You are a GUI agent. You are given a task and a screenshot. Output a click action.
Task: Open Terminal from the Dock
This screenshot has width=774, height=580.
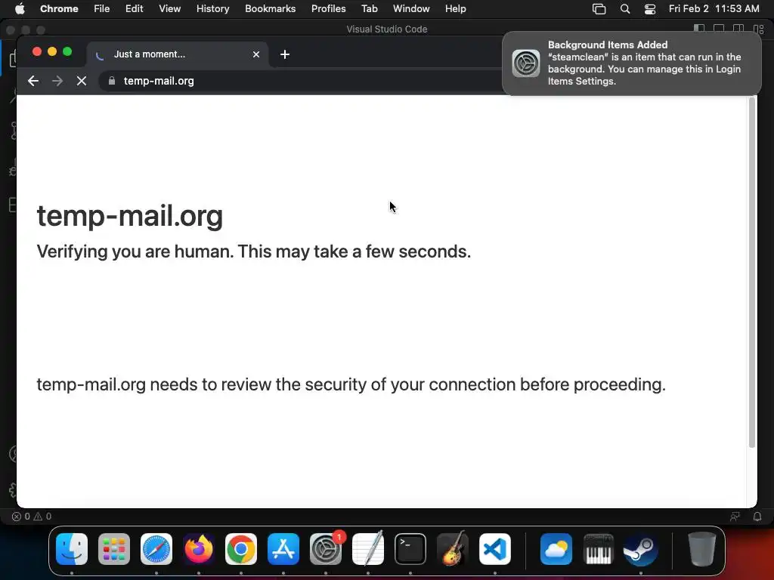[x=410, y=549]
